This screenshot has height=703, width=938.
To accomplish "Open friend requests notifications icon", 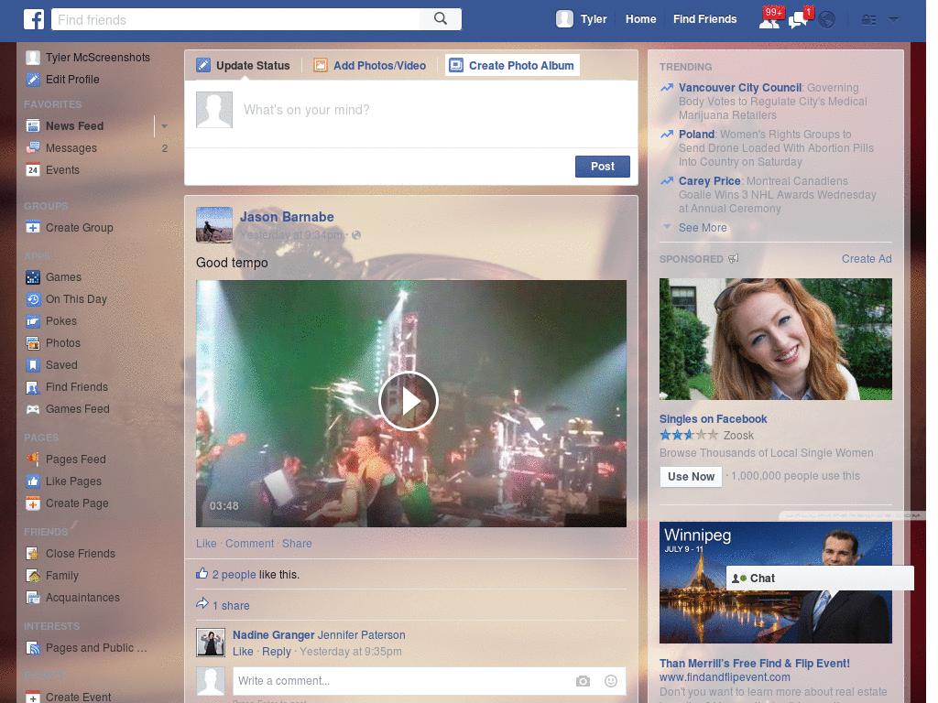I will click(769, 19).
